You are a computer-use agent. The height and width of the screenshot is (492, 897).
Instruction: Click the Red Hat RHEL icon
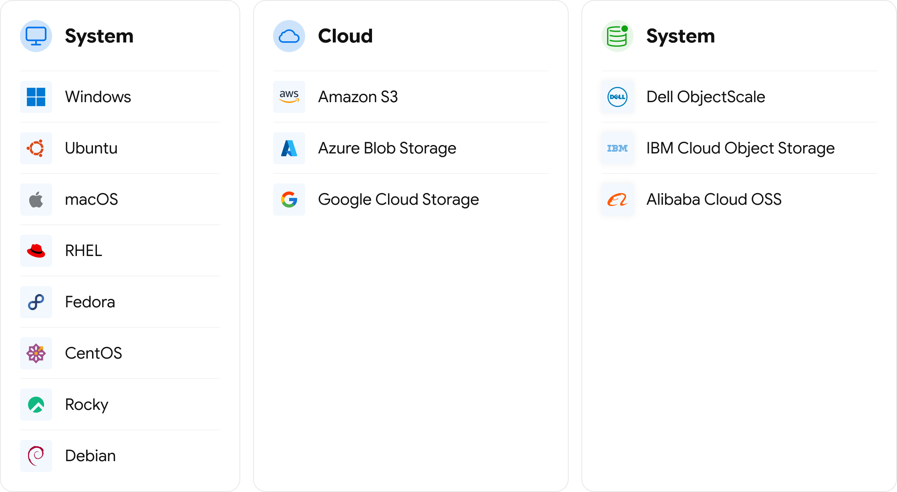(36, 251)
